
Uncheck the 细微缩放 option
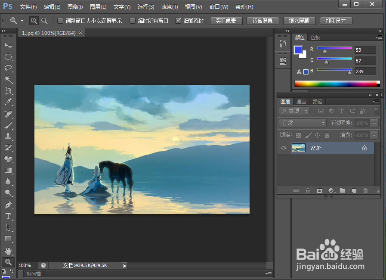(x=178, y=20)
